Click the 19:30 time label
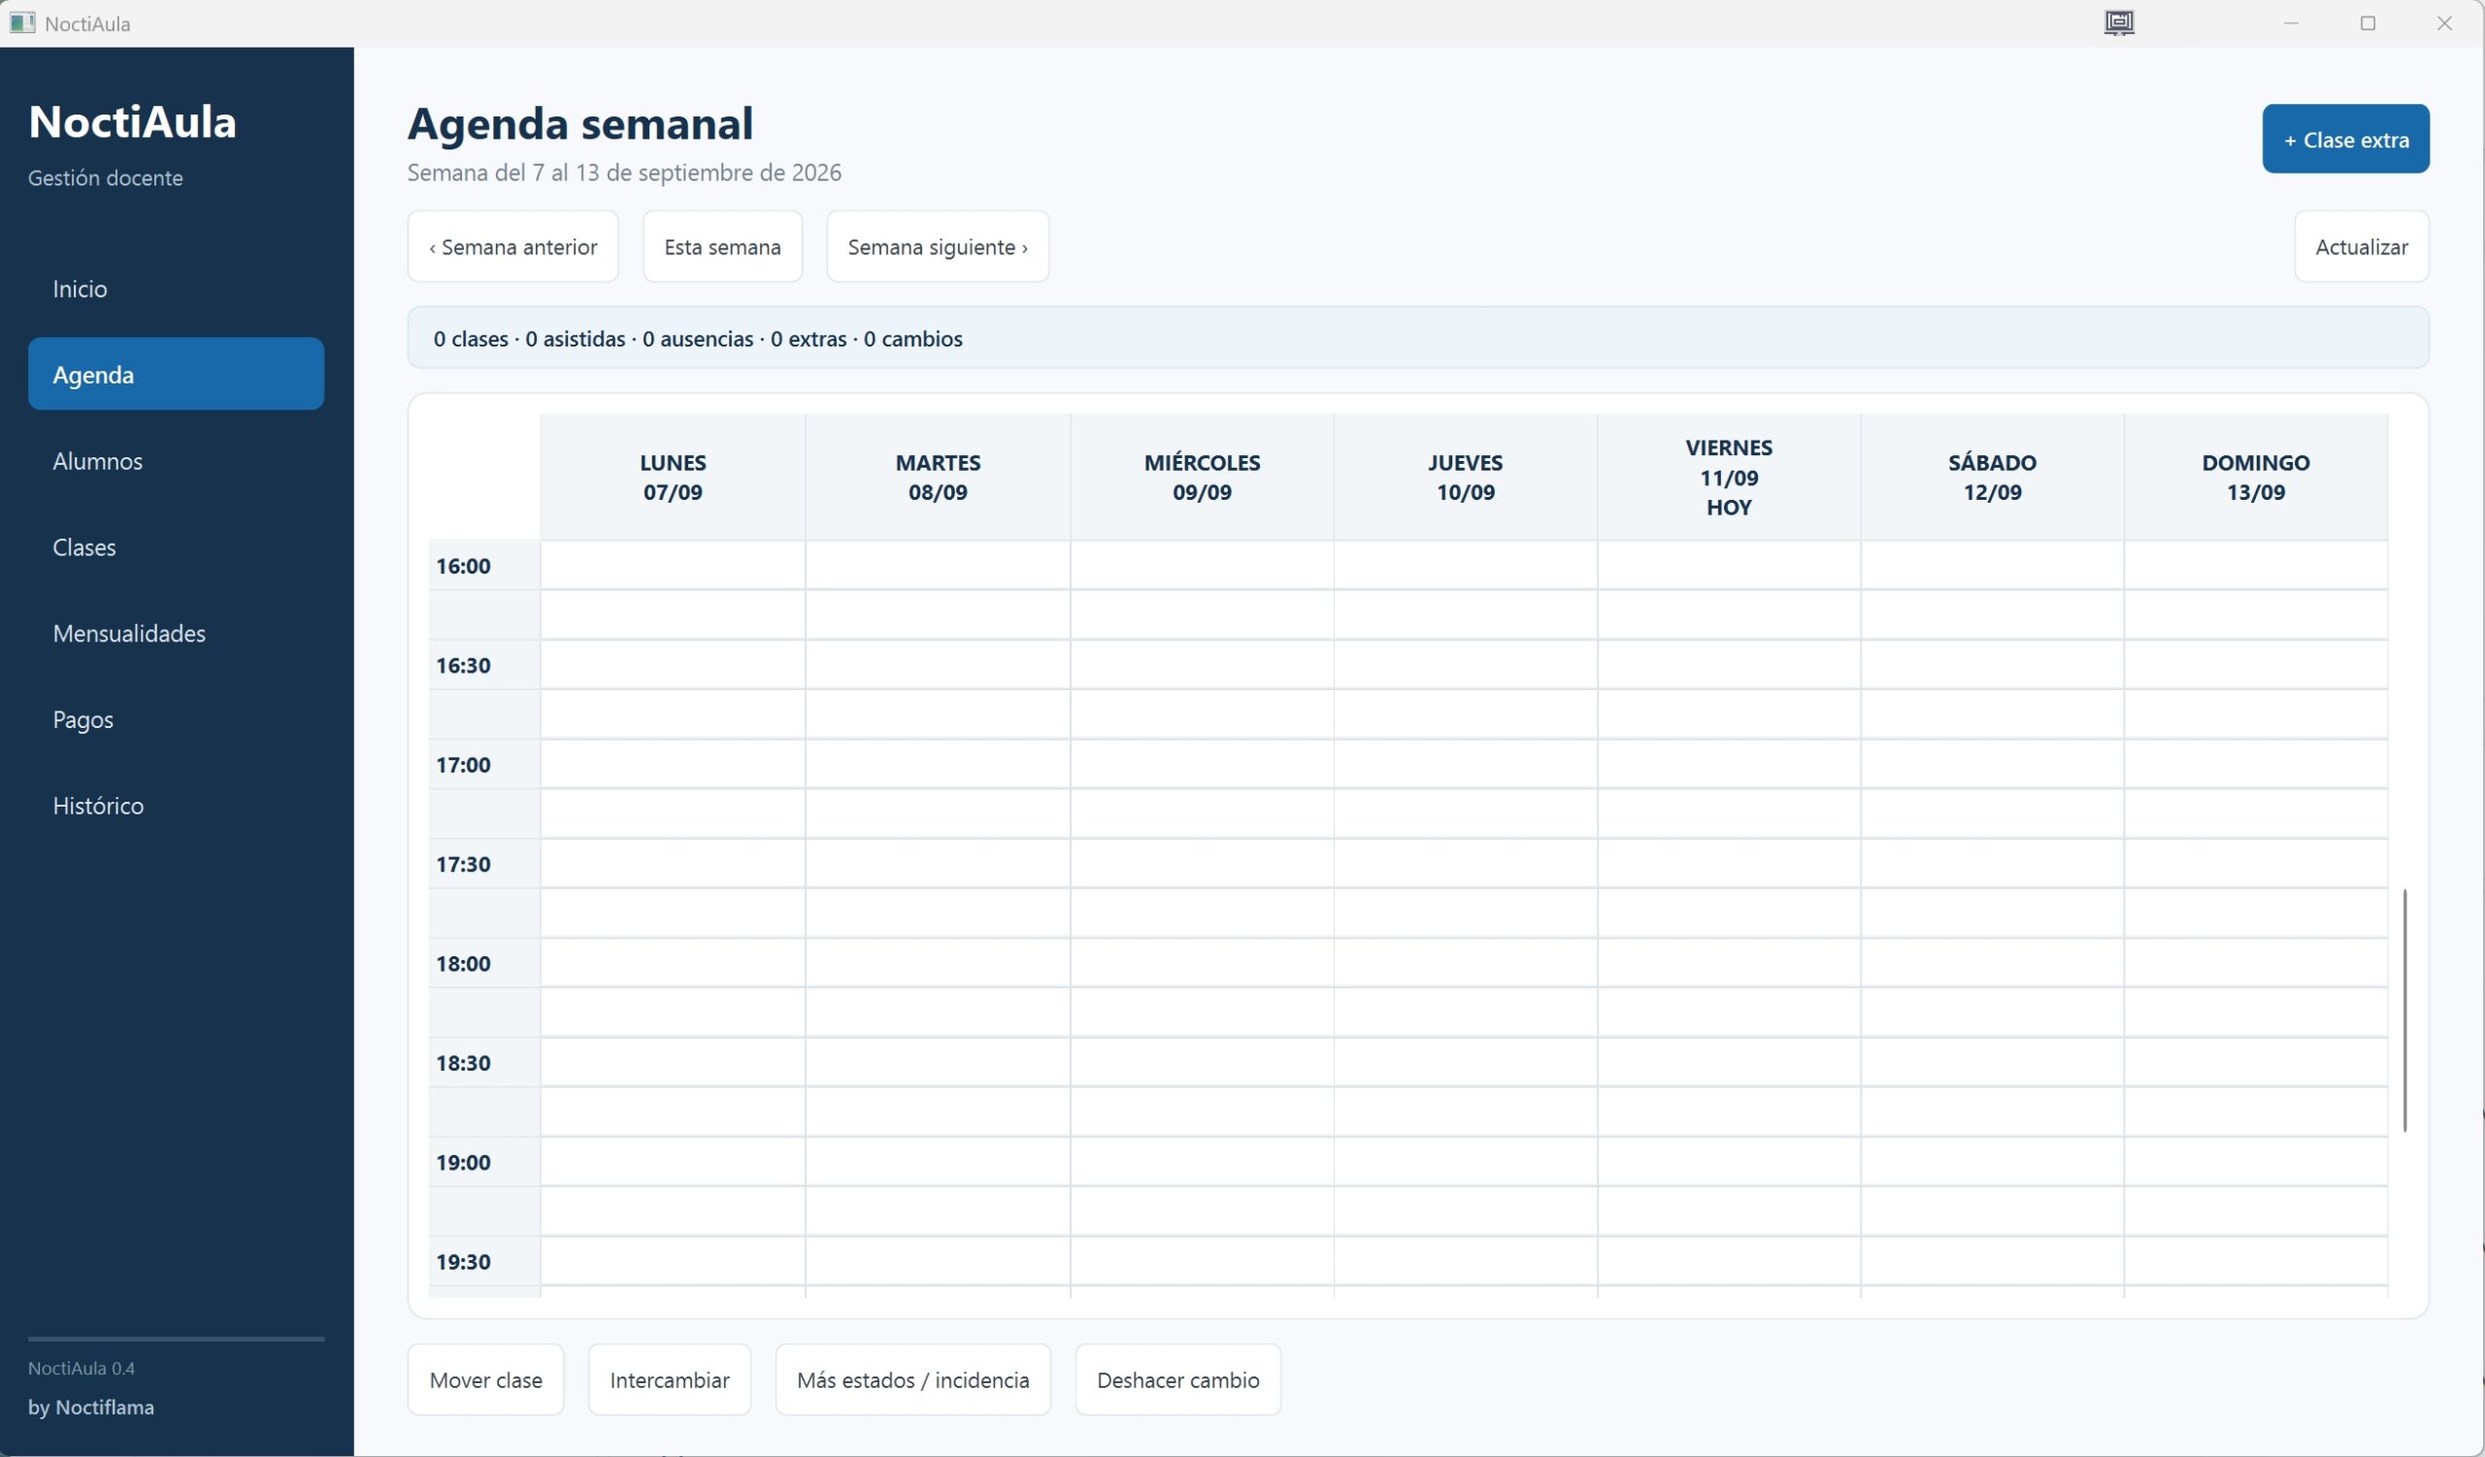Screen dimensions: 2485x1457 click(463, 1263)
